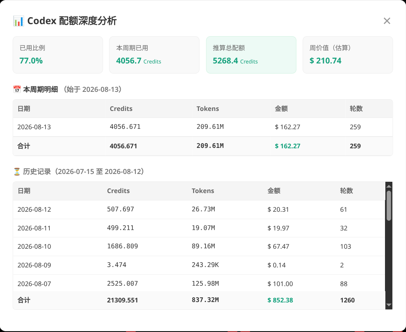
Task: Click the history table scrollbar thumb
Action: pyautogui.click(x=388, y=206)
